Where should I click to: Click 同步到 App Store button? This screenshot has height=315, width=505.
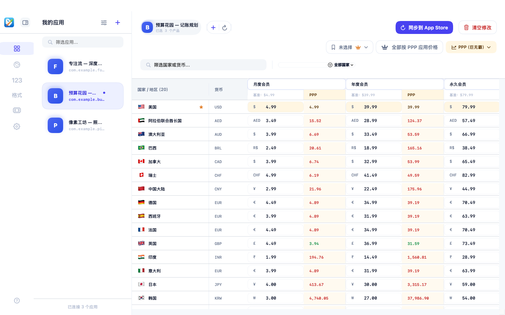pyautogui.click(x=424, y=28)
